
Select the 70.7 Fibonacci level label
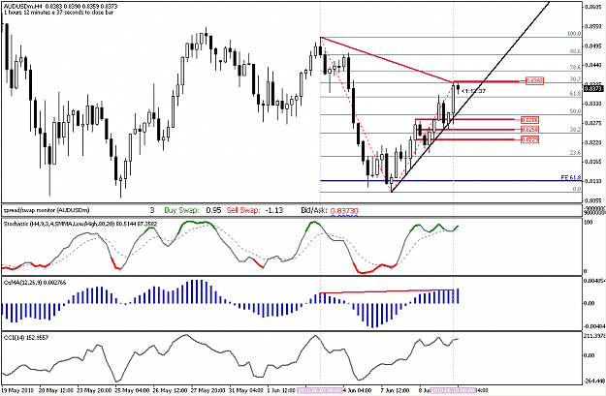pyautogui.click(x=575, y=79)
